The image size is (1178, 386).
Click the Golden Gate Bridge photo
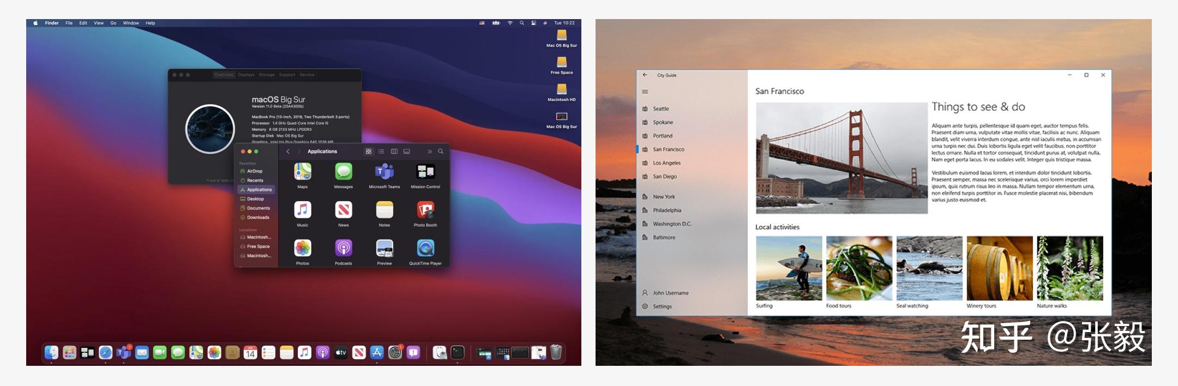click(x=842, y=158)
